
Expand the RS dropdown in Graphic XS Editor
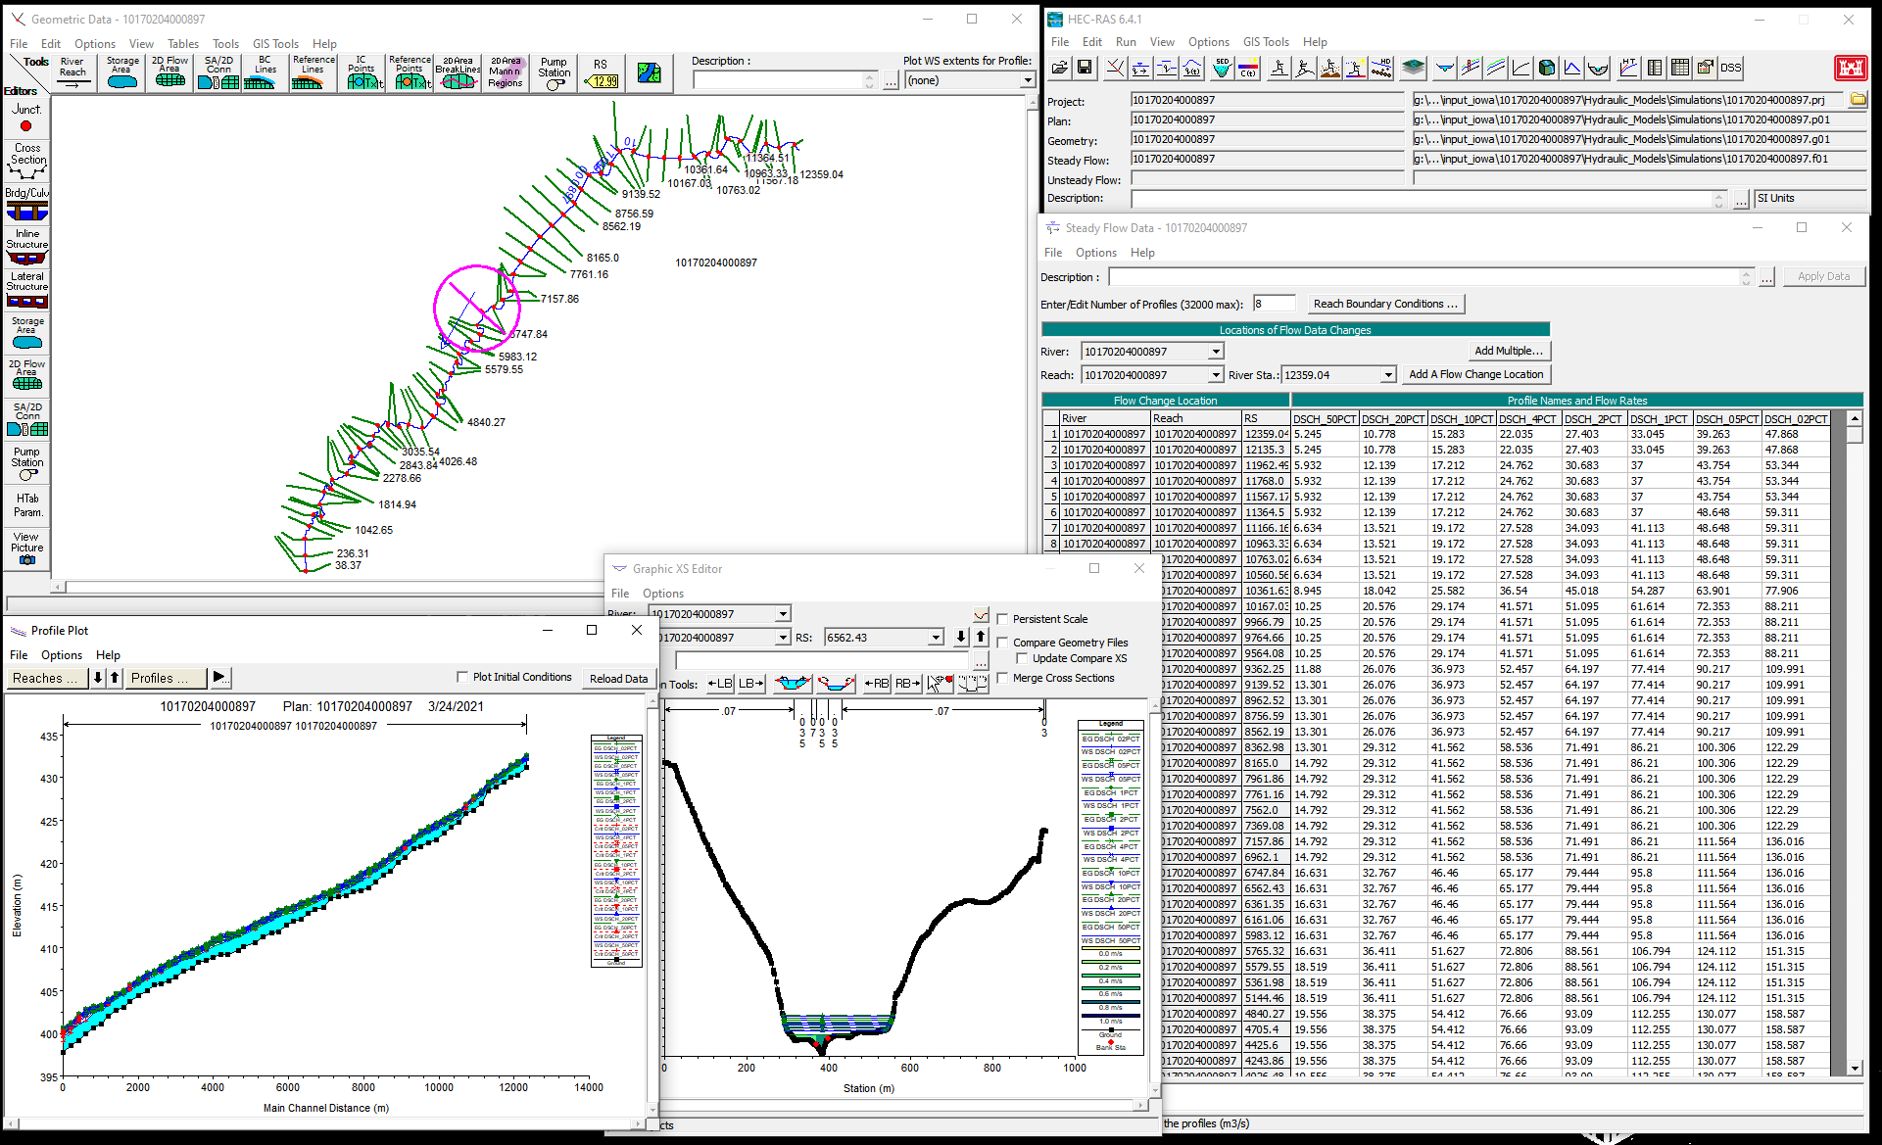click(x=936, y=638)
